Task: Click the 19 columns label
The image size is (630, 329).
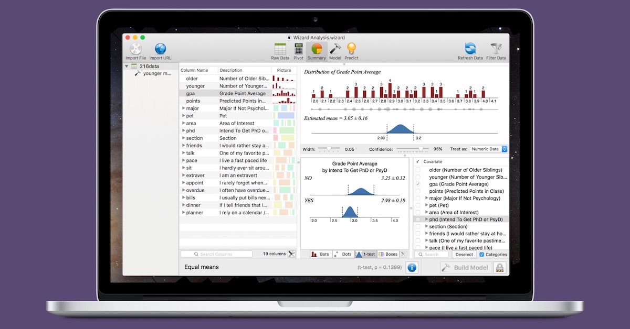Action: (274, 254)
